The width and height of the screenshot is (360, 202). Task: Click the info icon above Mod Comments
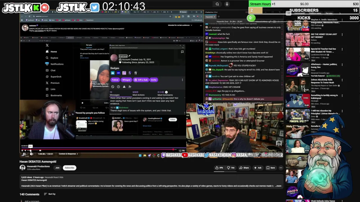click(166, 92)
